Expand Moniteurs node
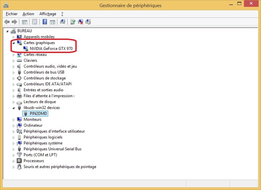This screenshot has height=190, width=261. [x=13, y=120]
